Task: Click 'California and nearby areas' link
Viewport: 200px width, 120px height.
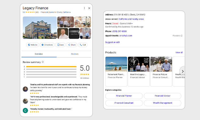Action: pos(131,19)
